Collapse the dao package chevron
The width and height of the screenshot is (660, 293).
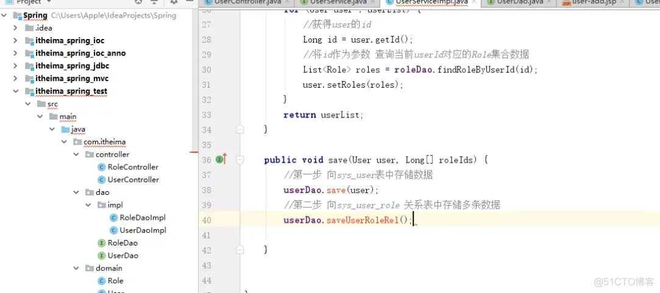click(x=76, y=192)
